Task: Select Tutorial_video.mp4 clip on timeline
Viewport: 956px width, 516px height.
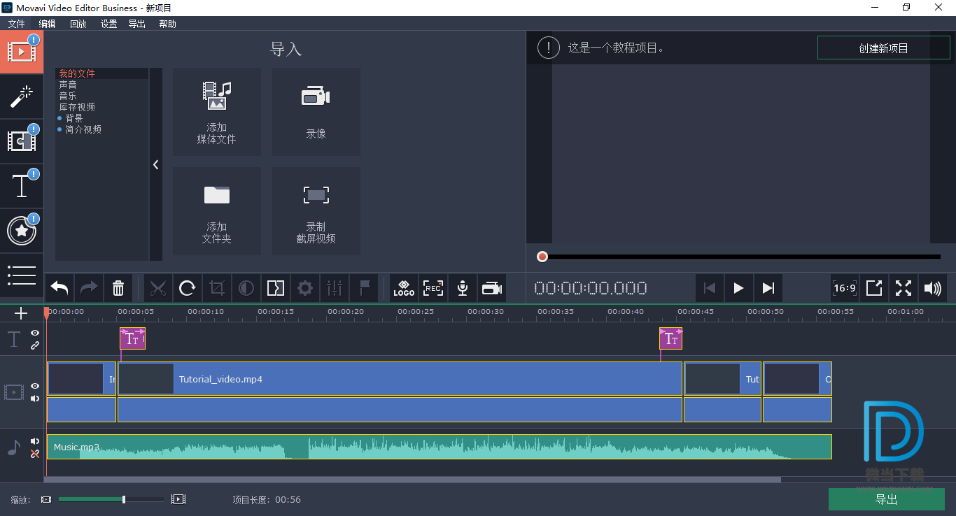Action: (x=400, y=379)
